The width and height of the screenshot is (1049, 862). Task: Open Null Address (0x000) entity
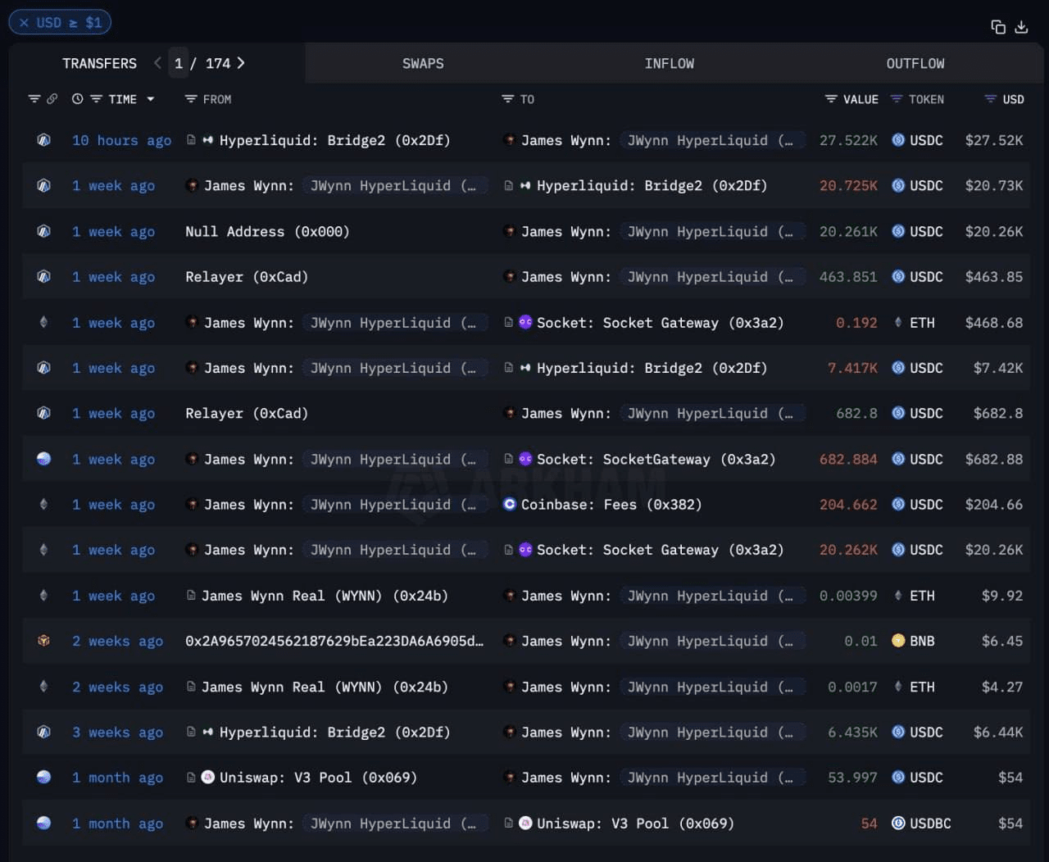pos(267,231)
